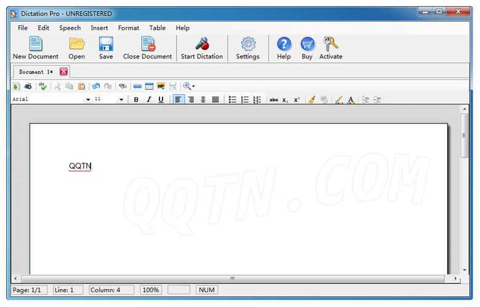Expand the zoom magnifier dropdown arrow
Image resolution: width=480 pixels, height=307 pixels.
193,87
